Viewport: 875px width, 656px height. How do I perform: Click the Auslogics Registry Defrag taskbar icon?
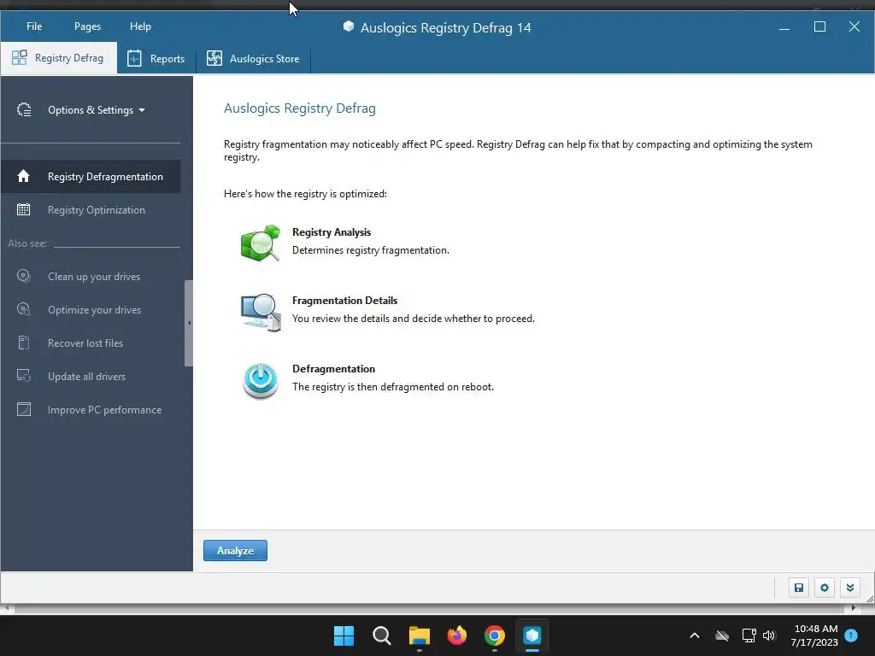tap(532, 635)
